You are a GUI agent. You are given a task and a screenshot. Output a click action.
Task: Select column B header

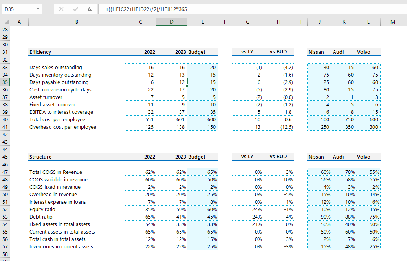click(77, 22)
